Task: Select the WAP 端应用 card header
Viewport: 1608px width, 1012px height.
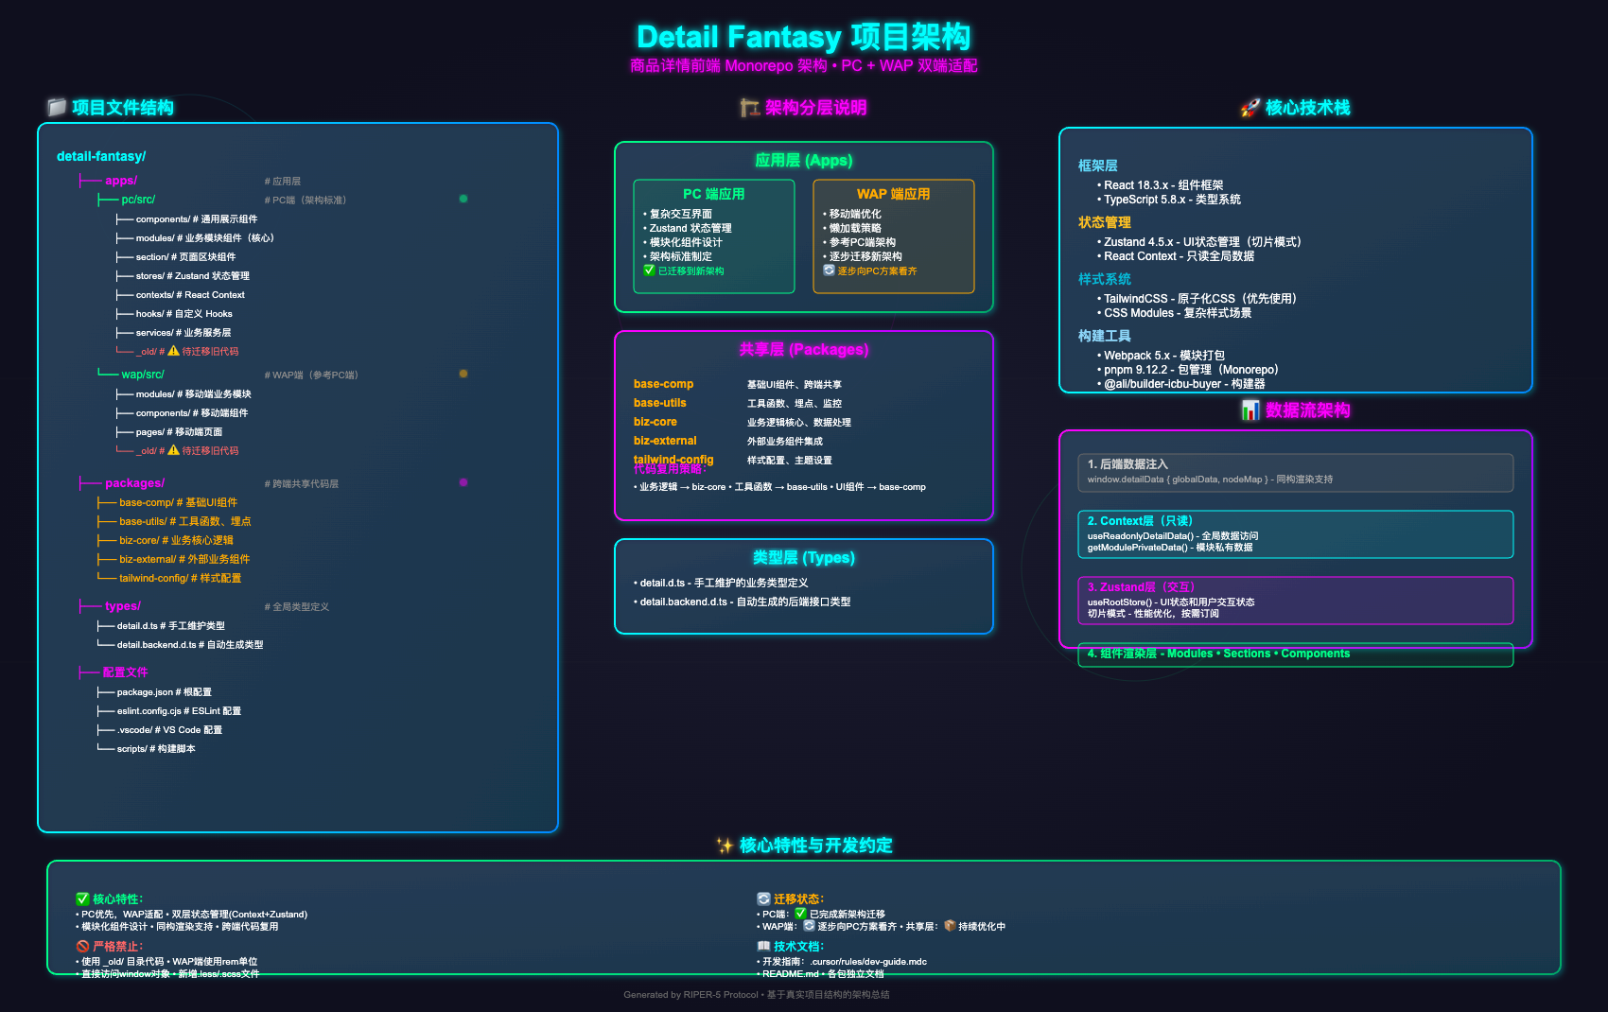Action: point(893,194)
